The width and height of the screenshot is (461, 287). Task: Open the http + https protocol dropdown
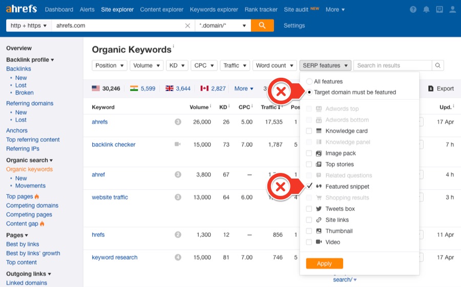[29, 26]
